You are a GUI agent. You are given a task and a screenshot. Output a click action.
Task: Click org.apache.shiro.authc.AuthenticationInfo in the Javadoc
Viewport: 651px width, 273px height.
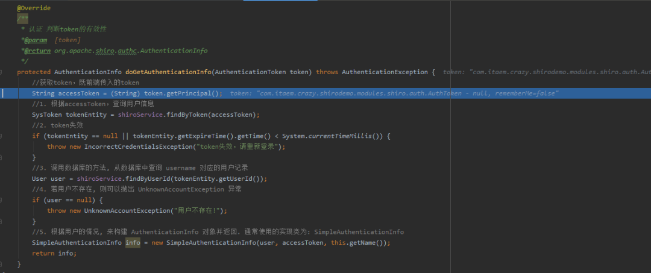[131, 51]
